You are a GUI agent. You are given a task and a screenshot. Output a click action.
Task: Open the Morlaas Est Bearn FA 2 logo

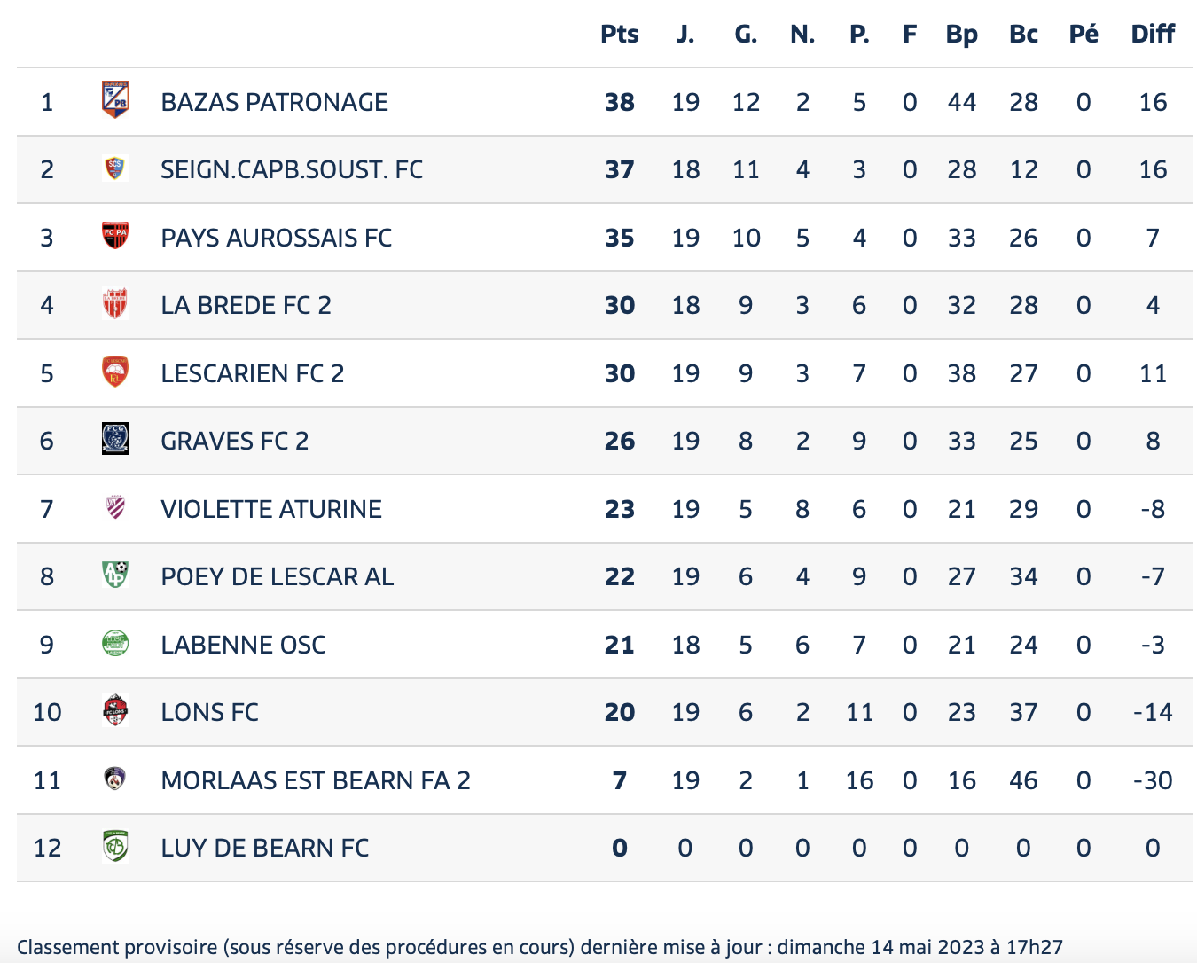tap(115, 779)
